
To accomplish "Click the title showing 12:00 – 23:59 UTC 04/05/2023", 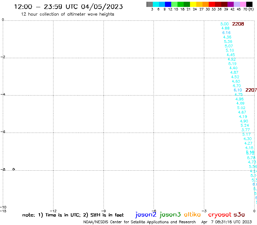I will 68,7.
